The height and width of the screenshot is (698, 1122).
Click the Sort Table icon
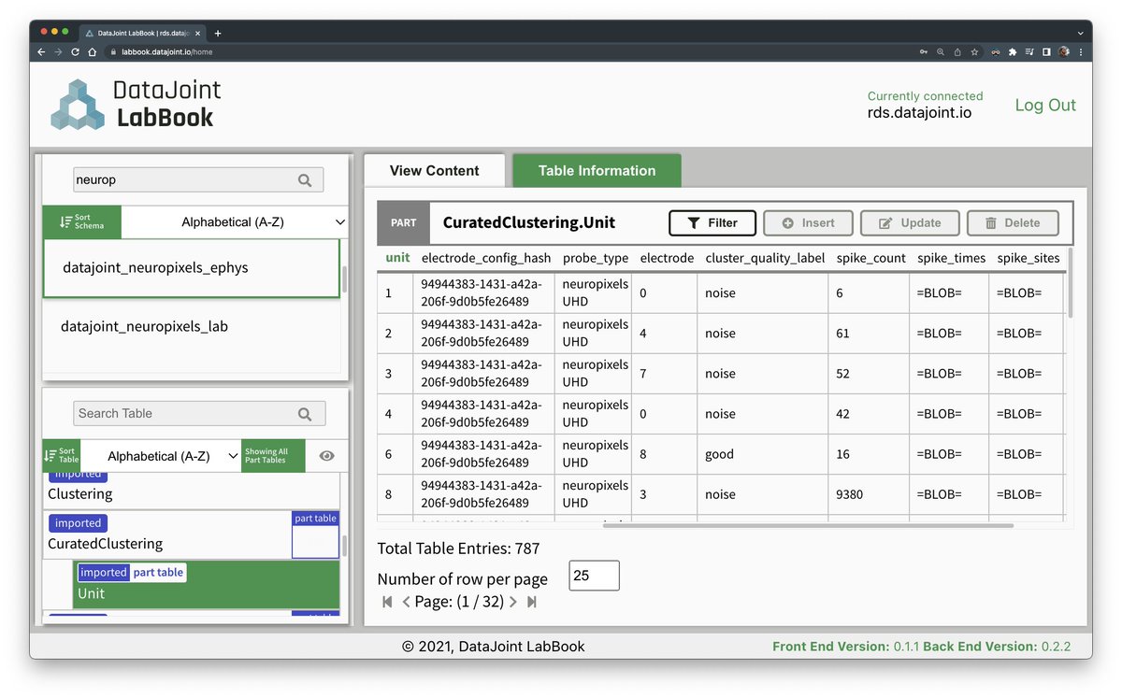(x=50, y=456)
